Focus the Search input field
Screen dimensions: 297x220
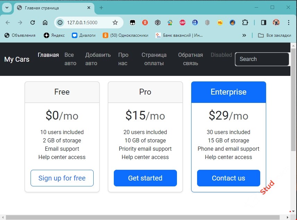262,59
